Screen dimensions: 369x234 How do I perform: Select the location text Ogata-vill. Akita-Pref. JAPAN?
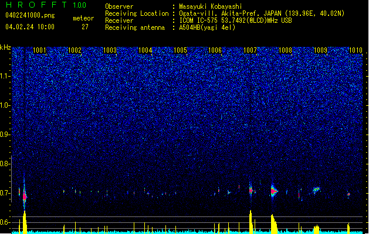pyautogui.click(x=230, y=13)
